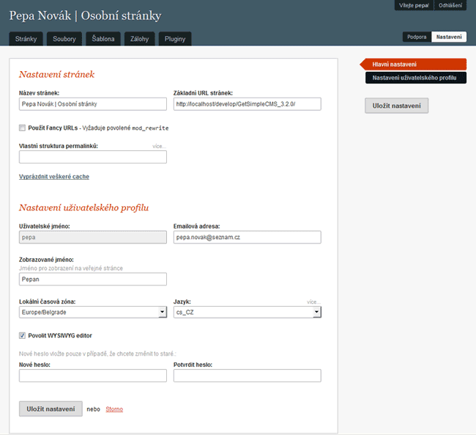Click the Vítejte pepa! link
The image size is (476, 435).
coord(414,5)
